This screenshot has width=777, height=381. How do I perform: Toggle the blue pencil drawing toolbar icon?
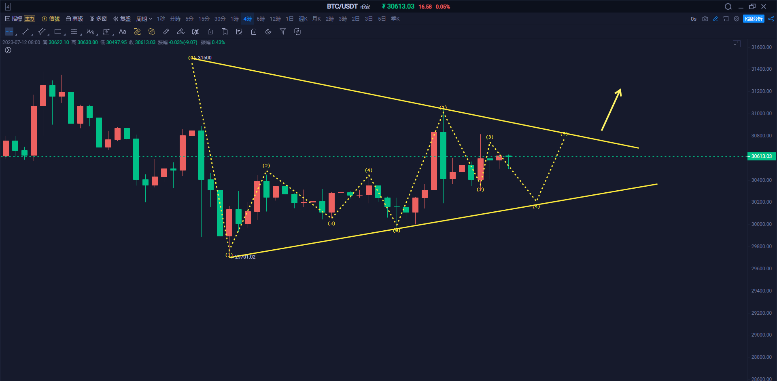(x=715, y=19)
